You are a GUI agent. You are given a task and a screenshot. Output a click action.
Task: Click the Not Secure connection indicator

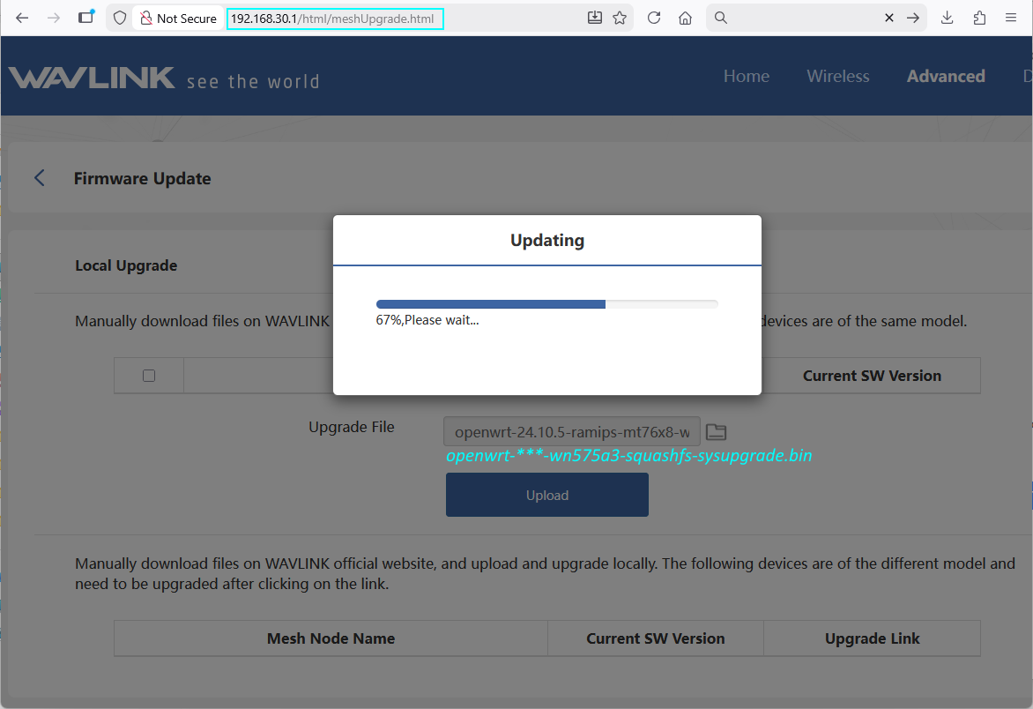pyautogui.click(x=178, y=19)
